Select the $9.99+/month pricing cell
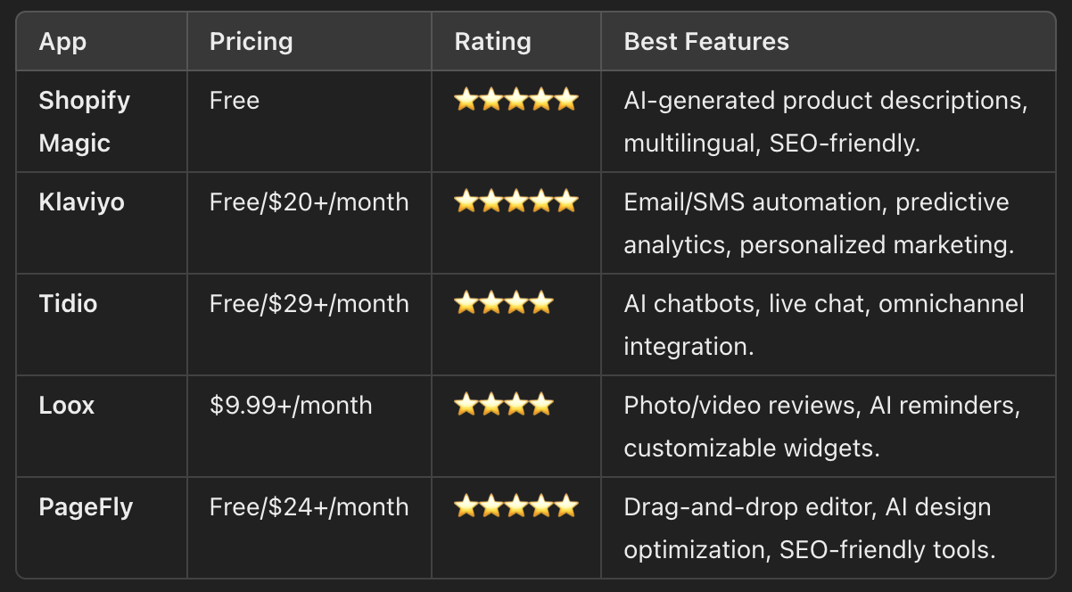 [291, 405]
